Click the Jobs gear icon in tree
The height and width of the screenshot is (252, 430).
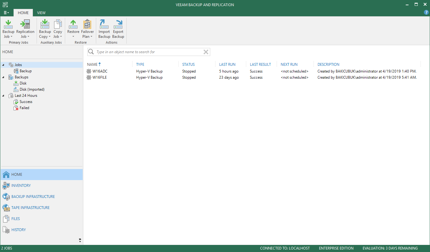click(x=11, y=65)
